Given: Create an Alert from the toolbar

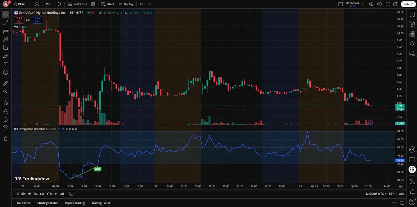Looking at the screenshot, I should pos(107,4).
